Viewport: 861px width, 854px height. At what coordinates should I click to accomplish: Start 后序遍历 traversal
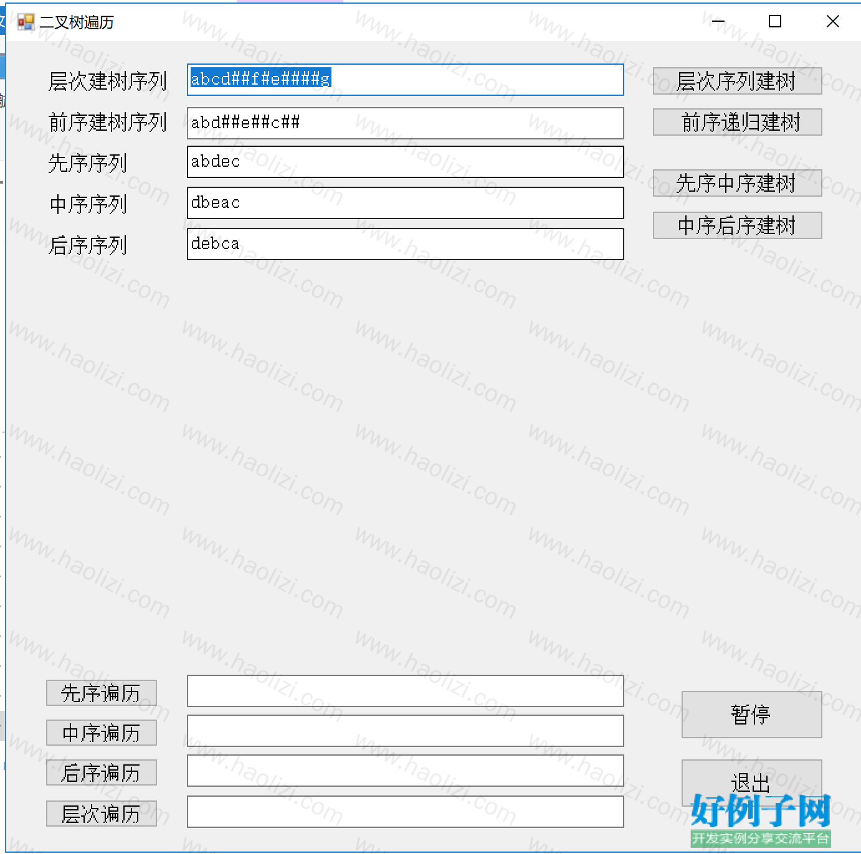pos(102,772)
